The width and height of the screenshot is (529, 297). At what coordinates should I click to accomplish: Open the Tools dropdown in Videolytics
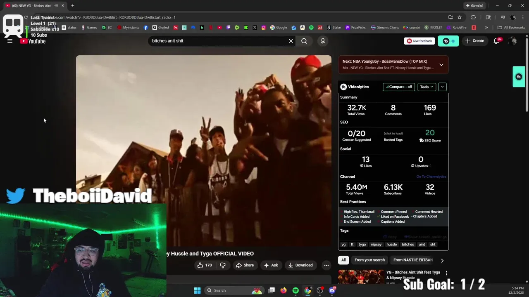(427, 87)
